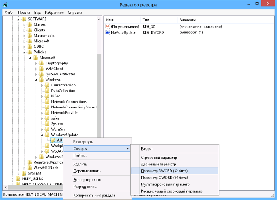Click the HKEY_USERS folder icon
Viewport: 277px width, 200px height.
(x=18, y=179)
